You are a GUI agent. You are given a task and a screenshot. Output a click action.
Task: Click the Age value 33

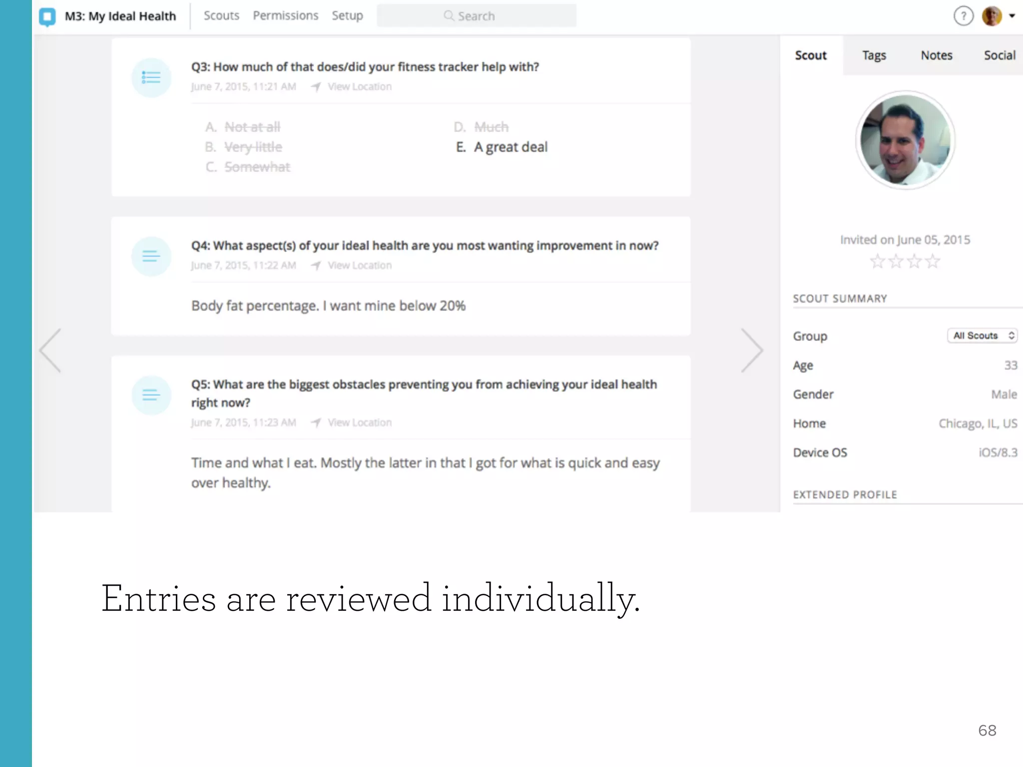1011,366
